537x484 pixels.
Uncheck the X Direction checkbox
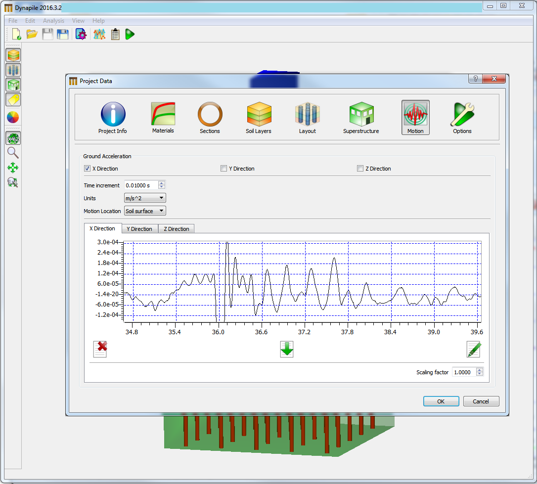(x=88, y=169)
